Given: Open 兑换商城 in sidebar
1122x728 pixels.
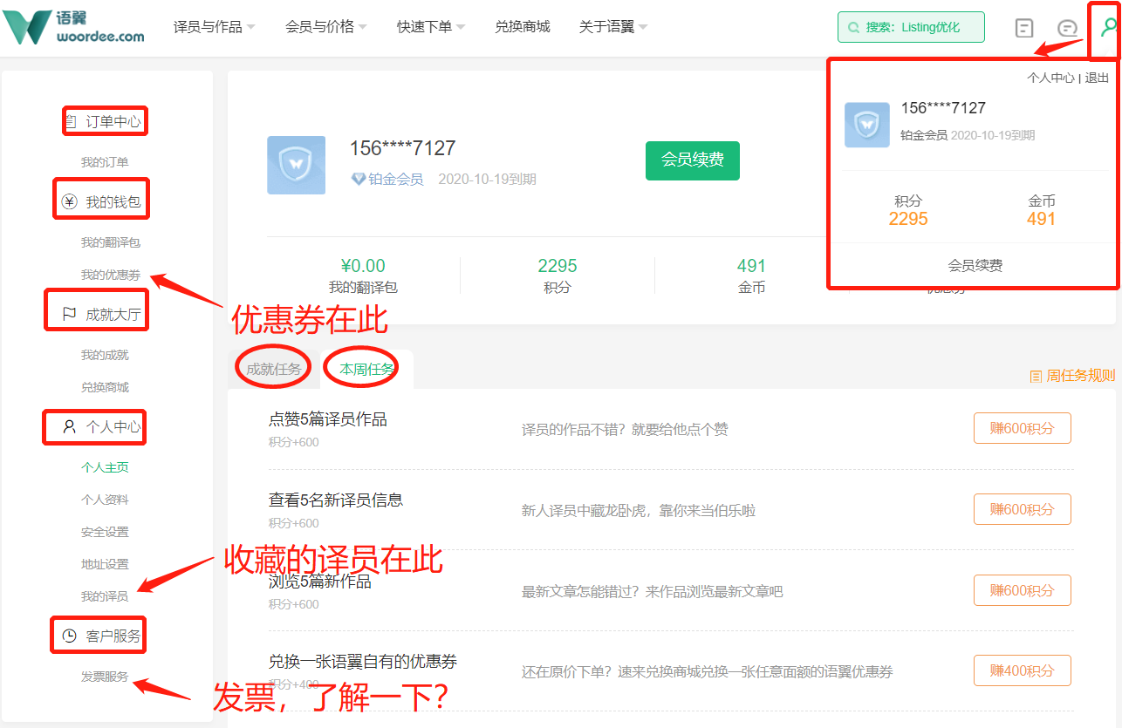Looking at the screenshot, I should (x=105, y=387).
